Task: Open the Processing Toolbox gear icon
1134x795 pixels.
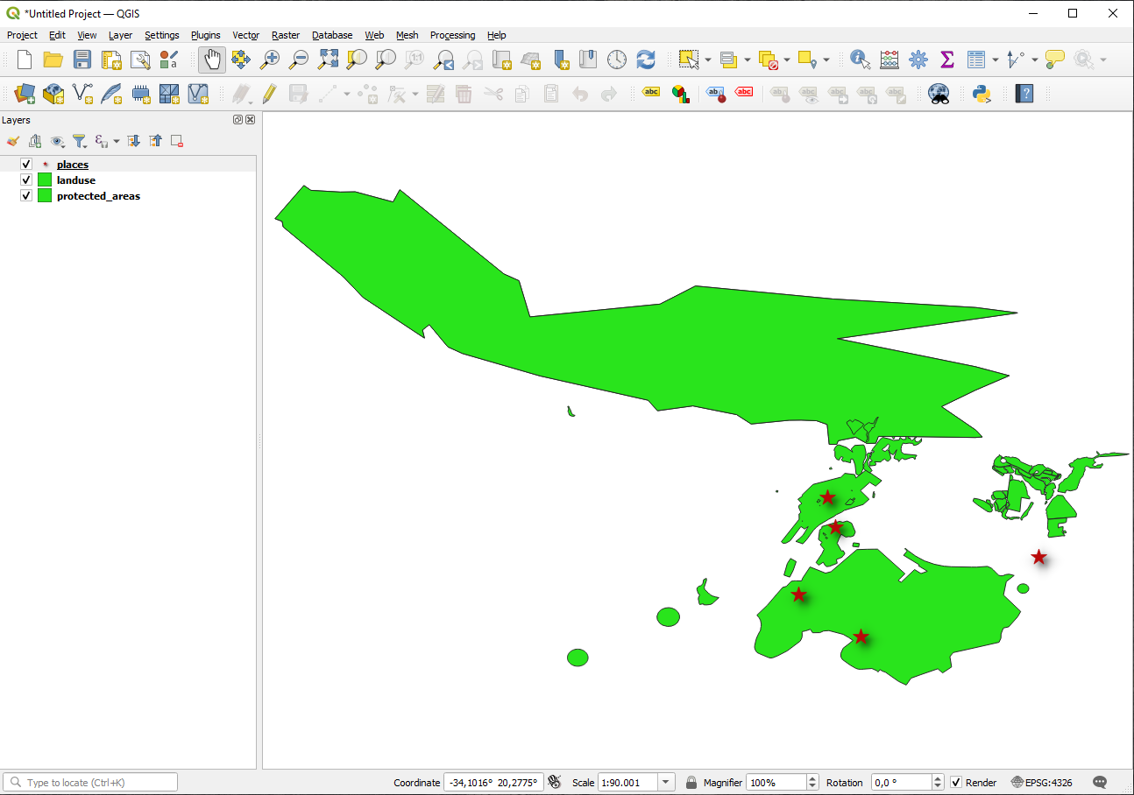Action: tap(918, 60)
